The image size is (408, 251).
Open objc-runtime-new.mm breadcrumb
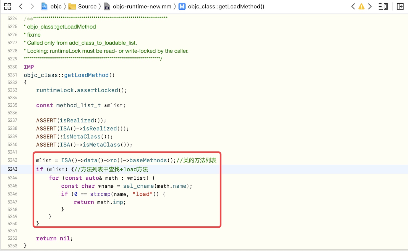click(142, 6)
